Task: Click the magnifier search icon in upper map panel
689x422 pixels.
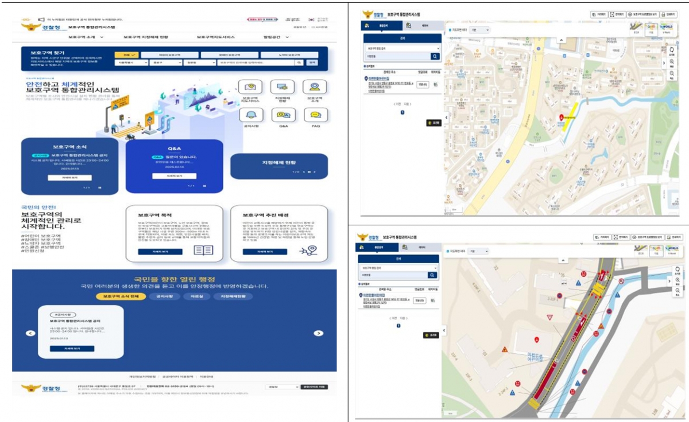Action: click(435, 56)
